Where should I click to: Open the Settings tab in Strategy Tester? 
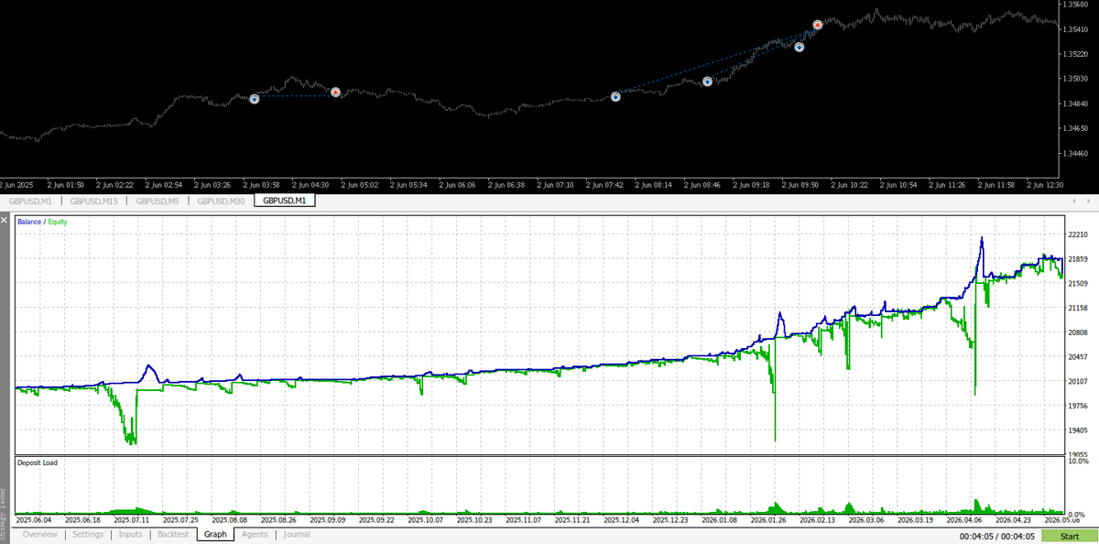coord(88,534)
